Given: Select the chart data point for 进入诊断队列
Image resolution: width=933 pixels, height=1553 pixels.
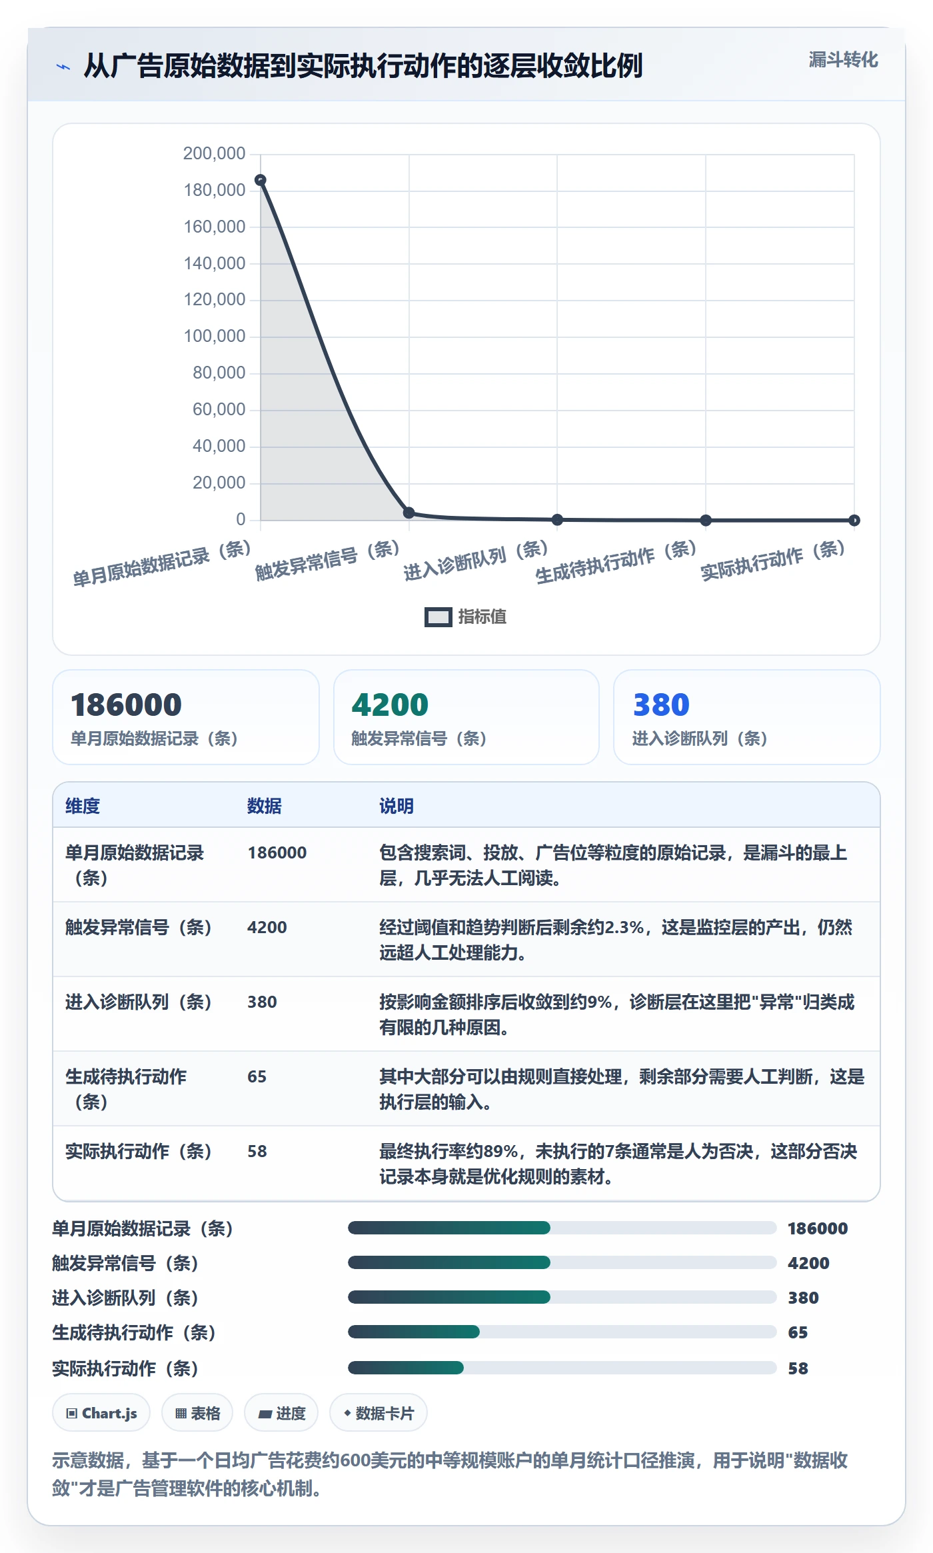Looking at the screenshot, I should 558,519.
